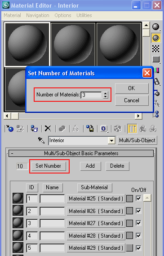Image resolution: width=164 pixels, height=256 pixels.
Task: Click the Reset Map/Mtl X icon
Action: (x=48, y=129)
